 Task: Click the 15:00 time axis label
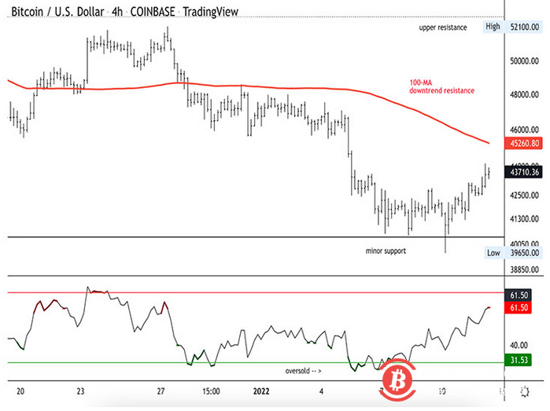(x=211, y=390)
